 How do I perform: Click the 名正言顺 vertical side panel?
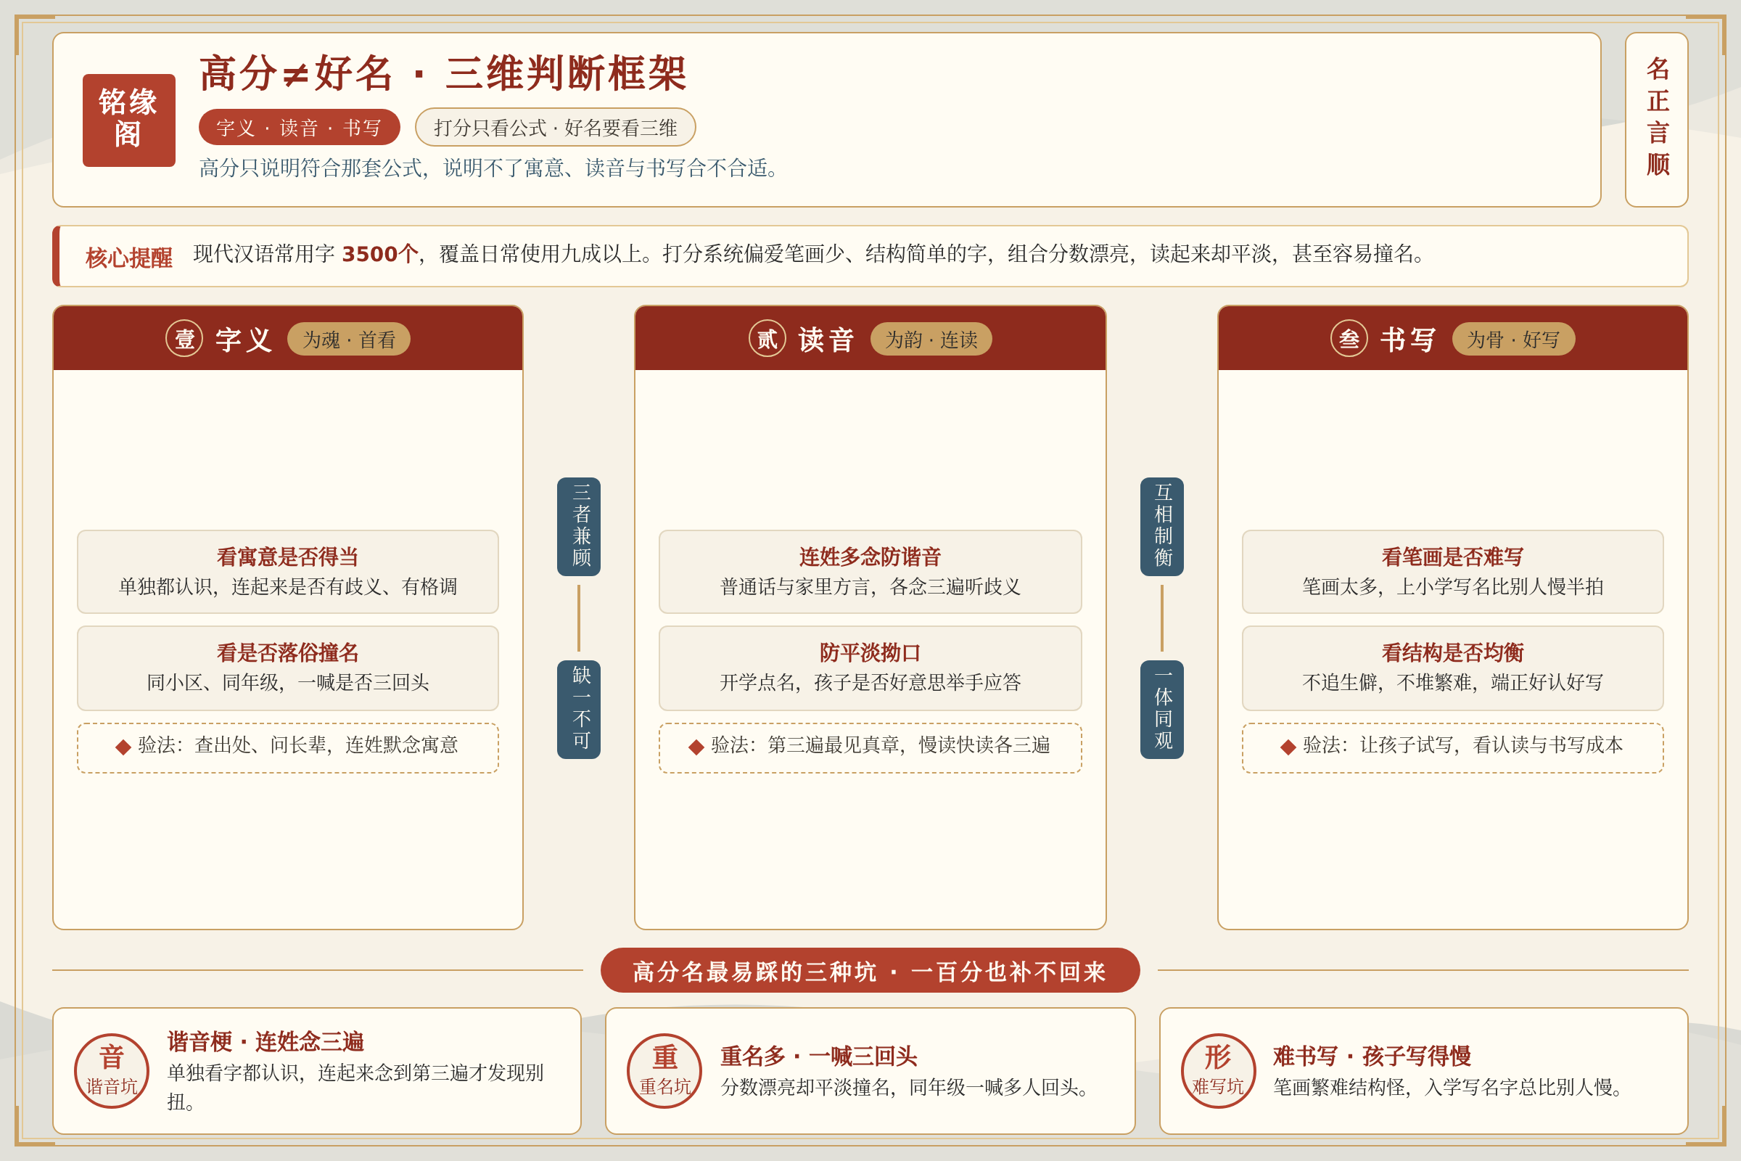(1657, 119)
